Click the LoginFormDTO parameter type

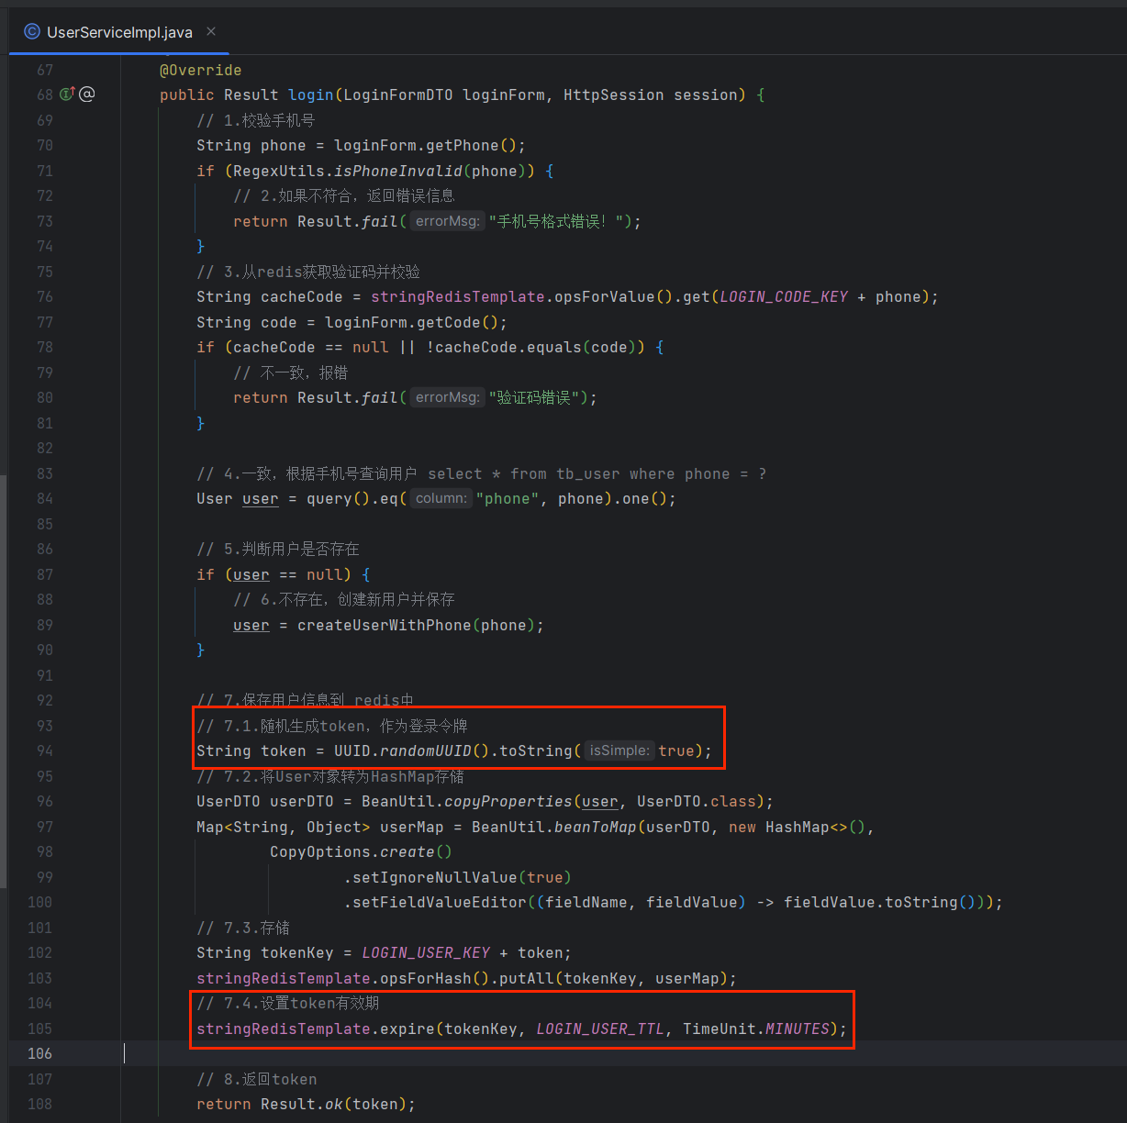click(398, 95)
